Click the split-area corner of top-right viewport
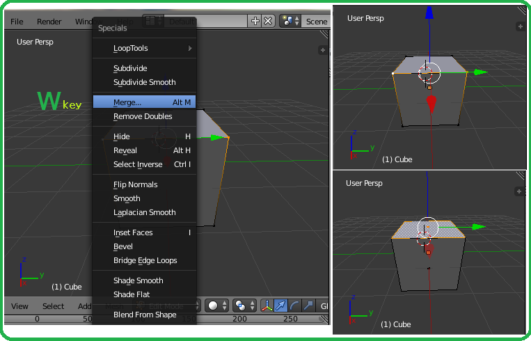Image resolution: width=531 pixels, height=341 pixels. [x=521, y=11]
